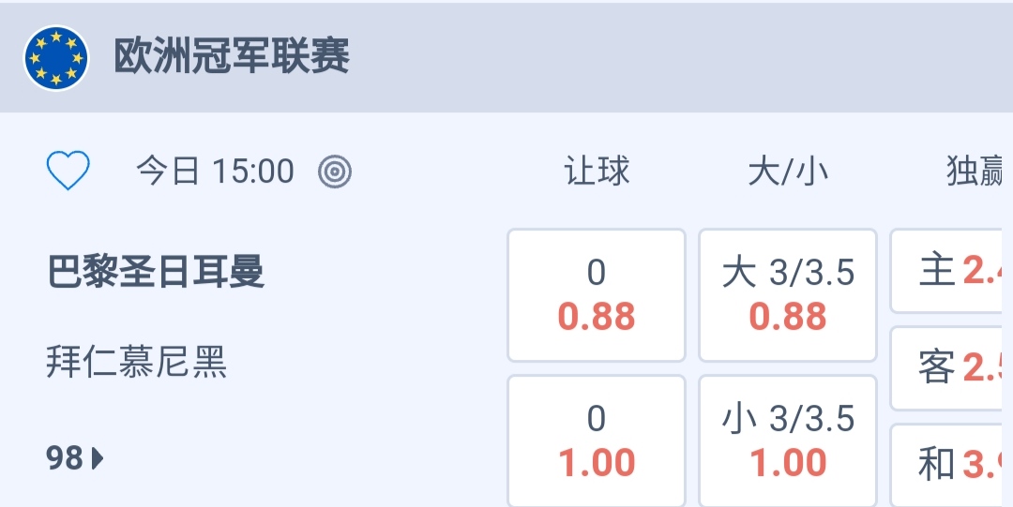
Task: Bet on 小 3/3.5 at 1.00
Action: [x=788, y=441]
